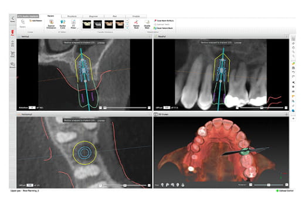The width and height of the screenshot is (305, 211).
Task: Expand the 3D viewer panel header options
Action: tap(287, 114)
